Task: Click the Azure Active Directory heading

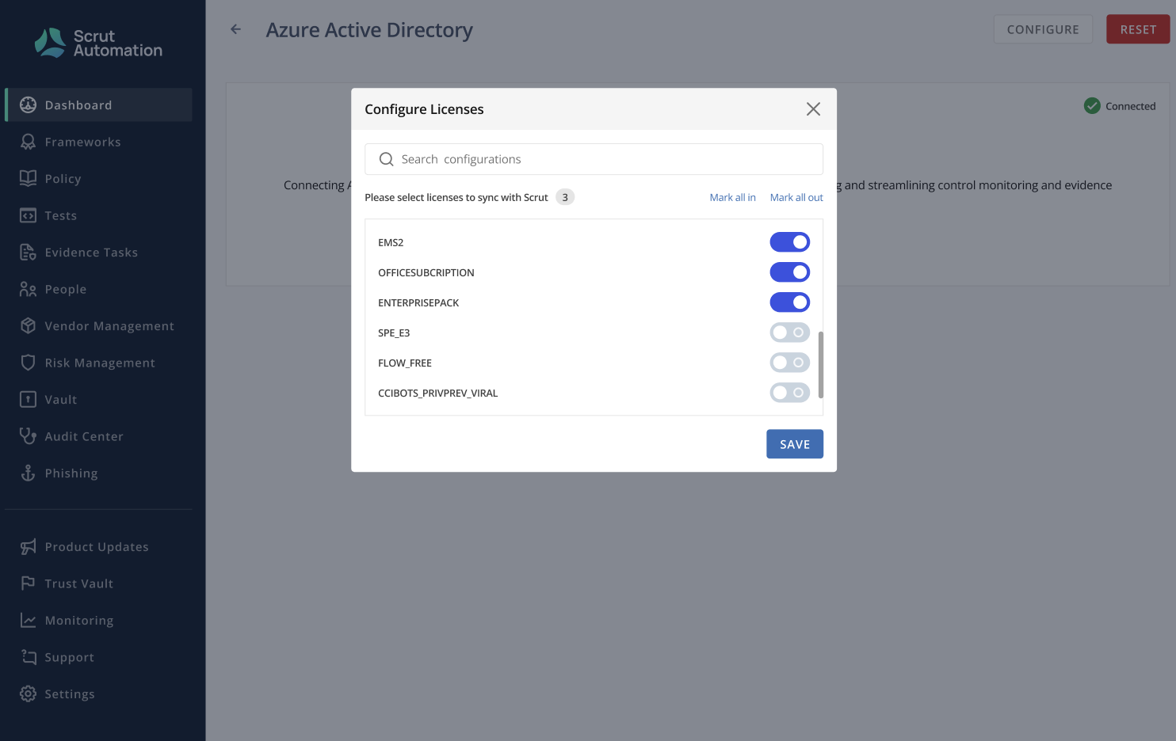Action: point(369,30)
